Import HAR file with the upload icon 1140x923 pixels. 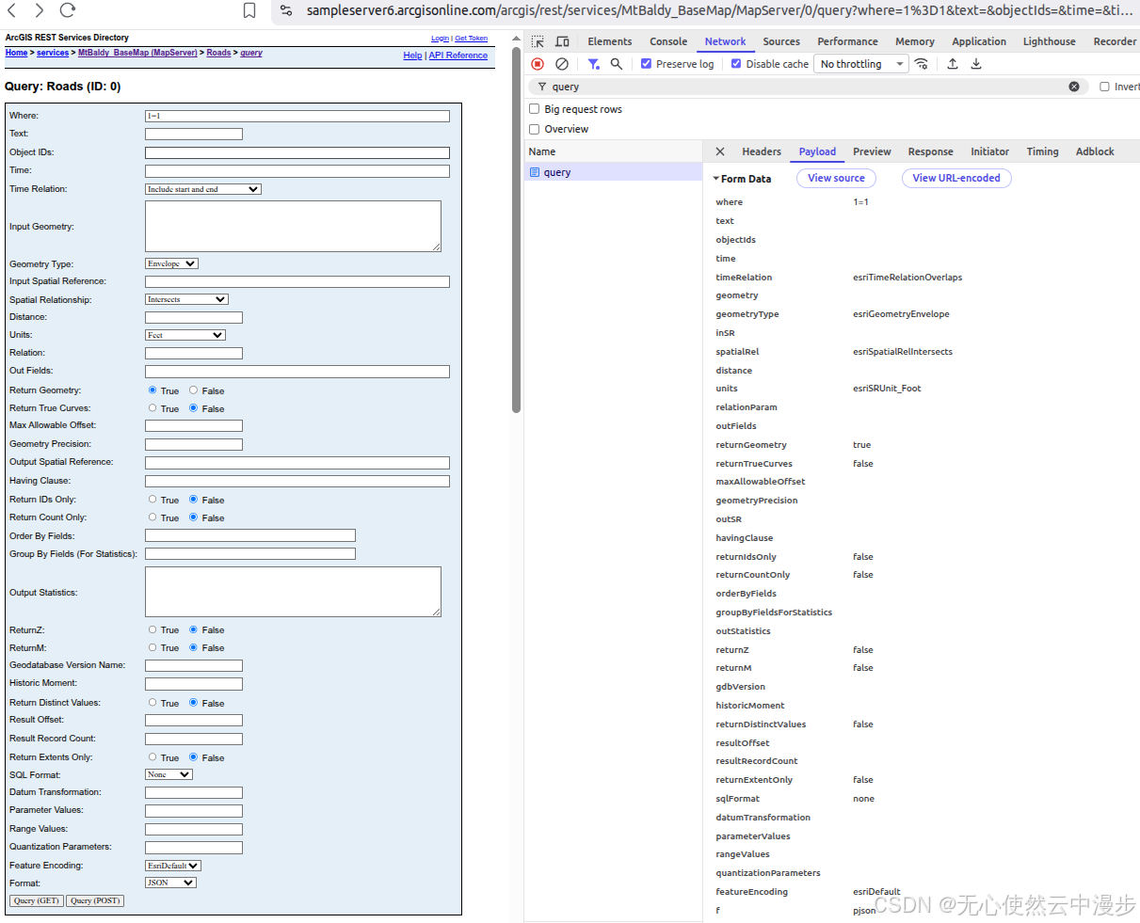(x=953, y=64)
